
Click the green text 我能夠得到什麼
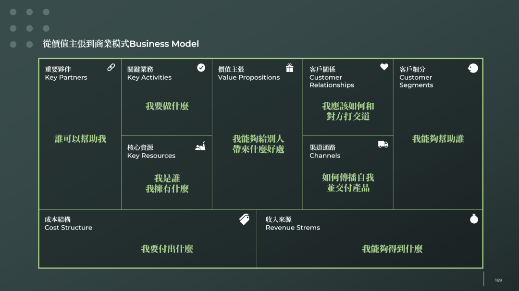392,249
